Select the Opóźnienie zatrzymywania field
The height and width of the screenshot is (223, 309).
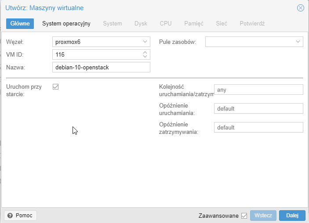pyautogui.click(x=258, y=127)
